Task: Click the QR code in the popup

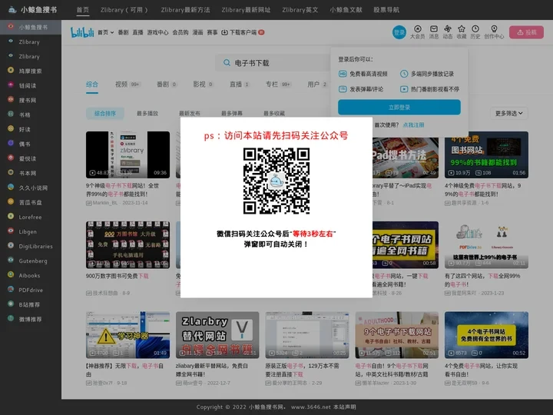Action: pyautogui.click(x=276, y=181)
